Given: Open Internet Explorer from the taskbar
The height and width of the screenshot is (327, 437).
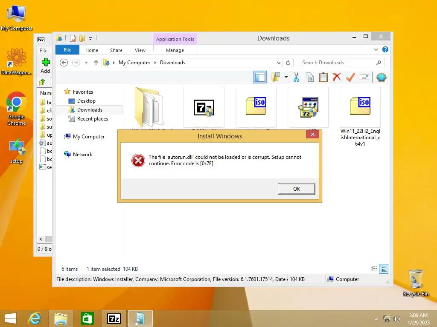Looking at the screenshot, I should tap(35, 318).
